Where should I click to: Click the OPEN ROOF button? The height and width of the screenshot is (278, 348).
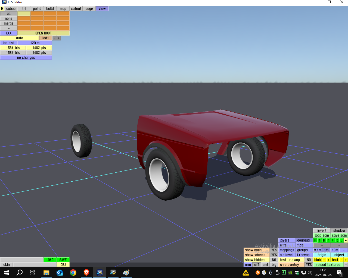[43, 33]
